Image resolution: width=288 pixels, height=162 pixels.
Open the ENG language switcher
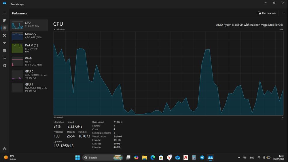[x=252, y=158]
